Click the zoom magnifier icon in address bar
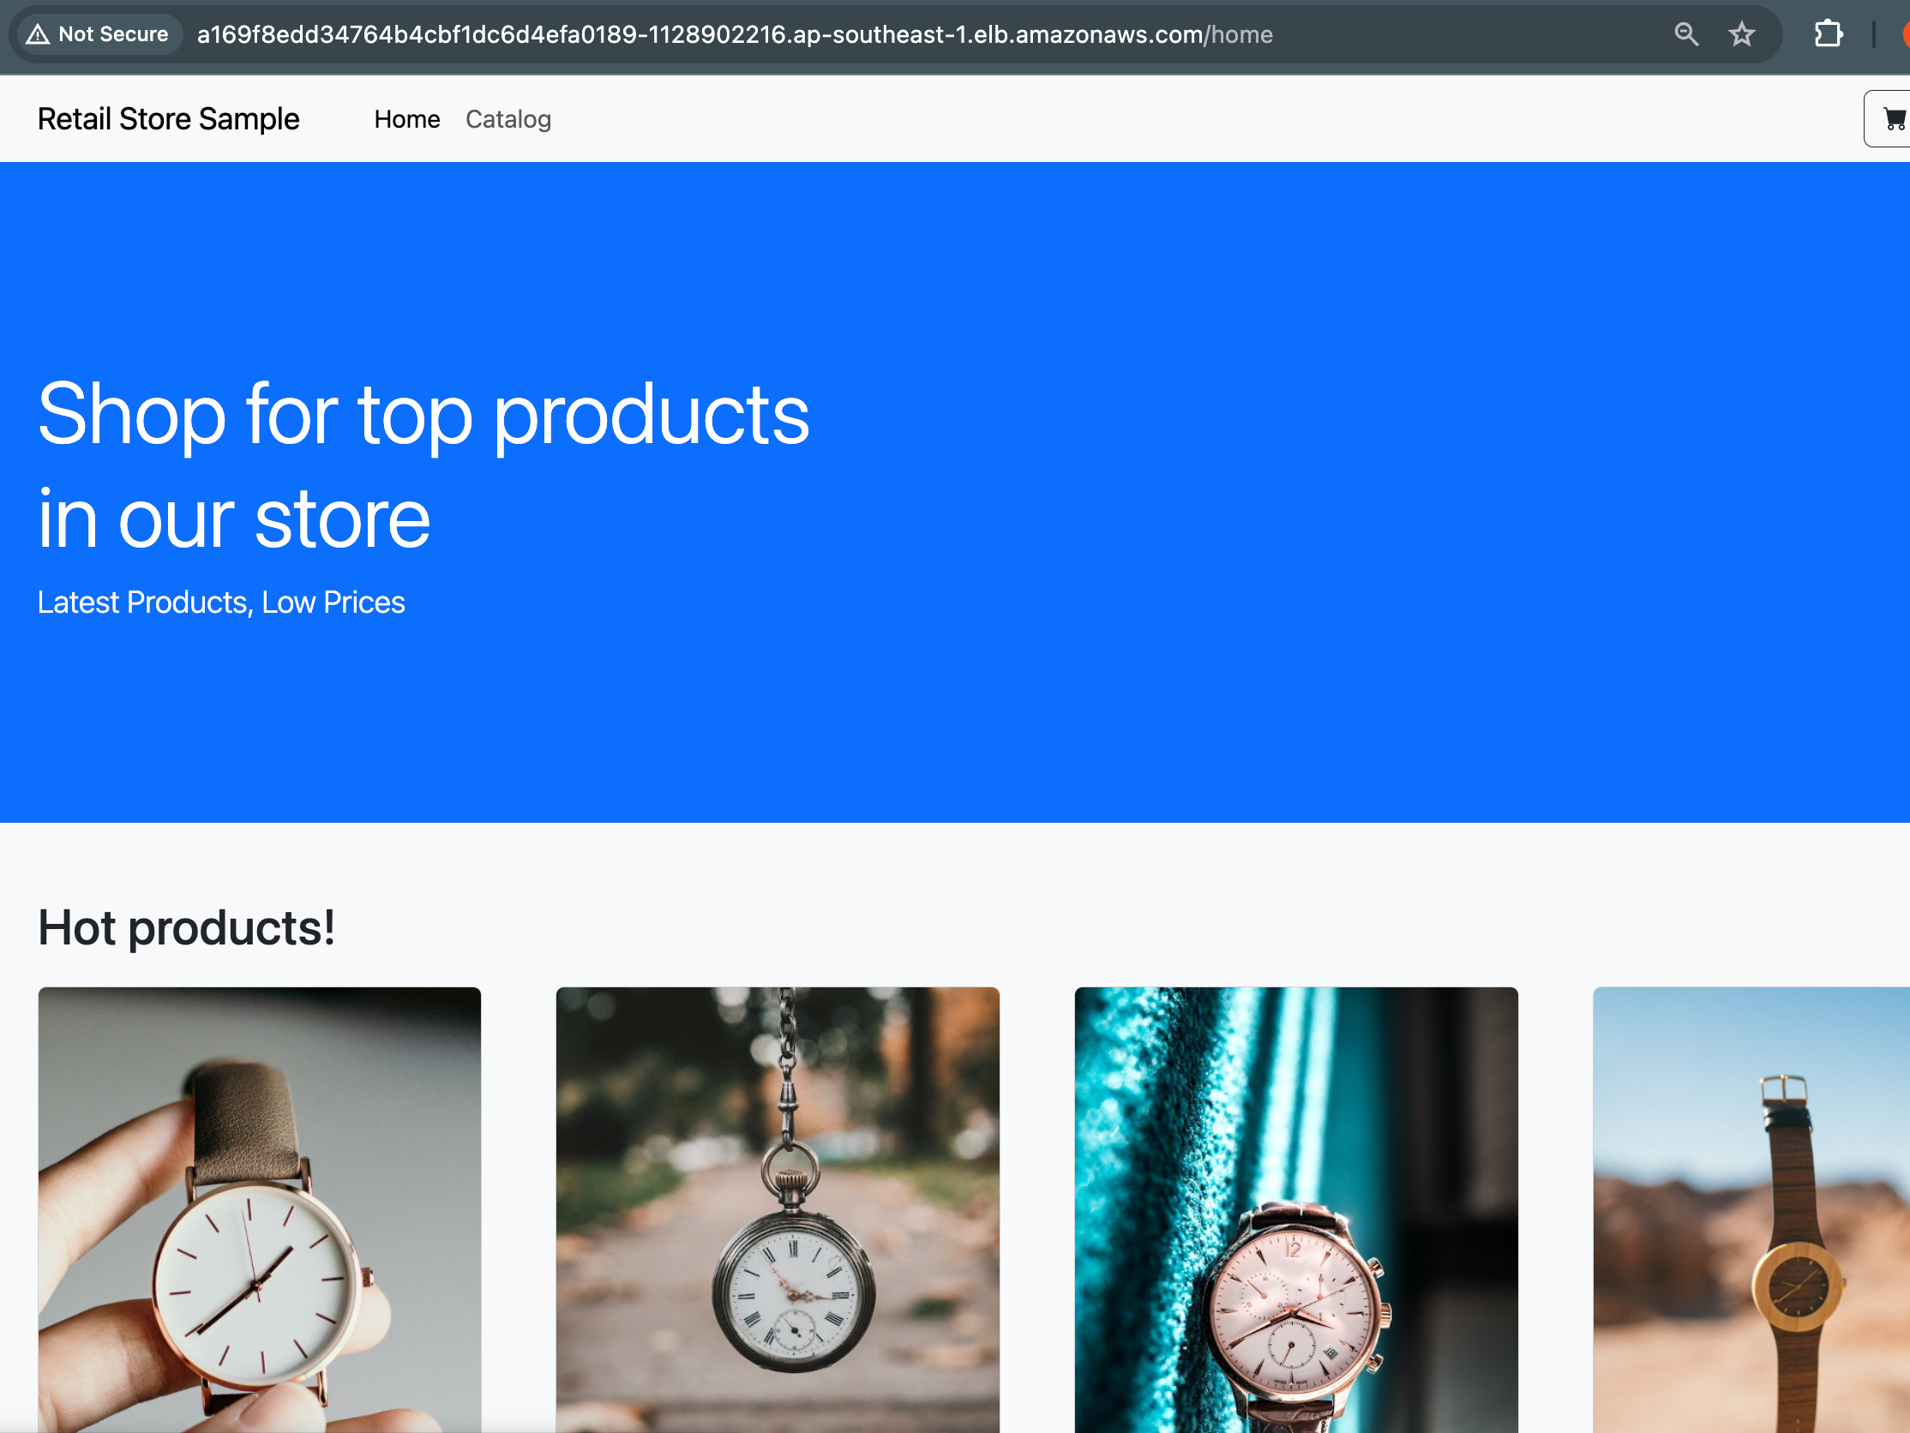Image resolution: width=1910 pixels, height=1433 pixels. click(1685, 34)
